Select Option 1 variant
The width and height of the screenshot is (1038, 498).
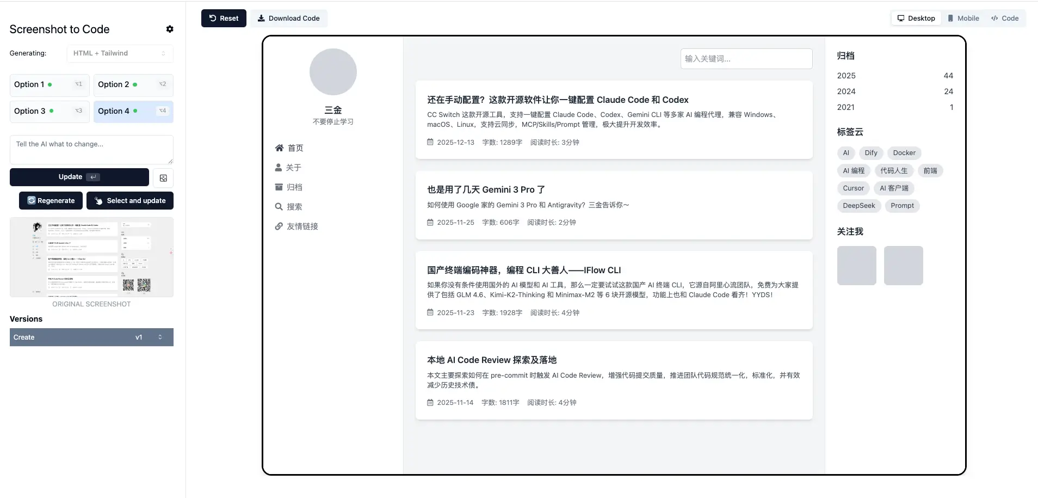coord(49,85)
